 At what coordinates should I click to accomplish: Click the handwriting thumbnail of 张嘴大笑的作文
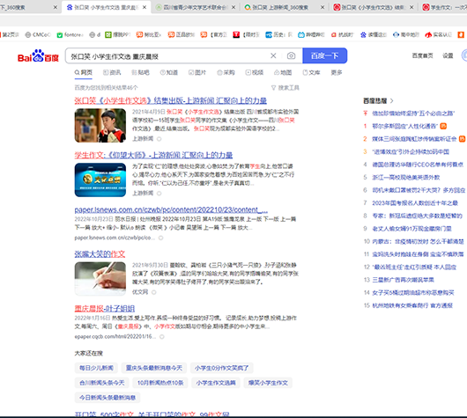pos(100,279)
